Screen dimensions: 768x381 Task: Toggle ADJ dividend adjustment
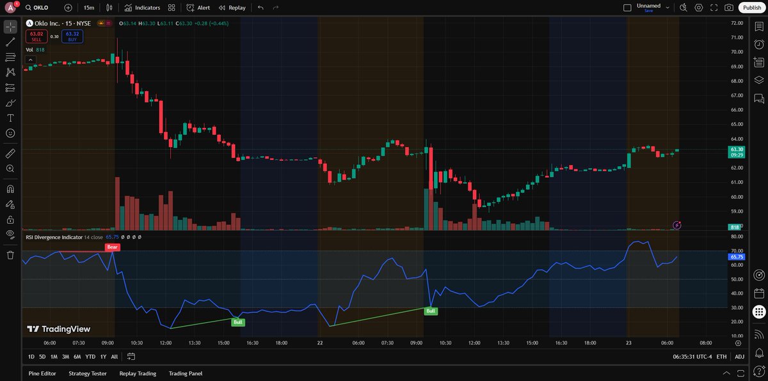point(739,357)
